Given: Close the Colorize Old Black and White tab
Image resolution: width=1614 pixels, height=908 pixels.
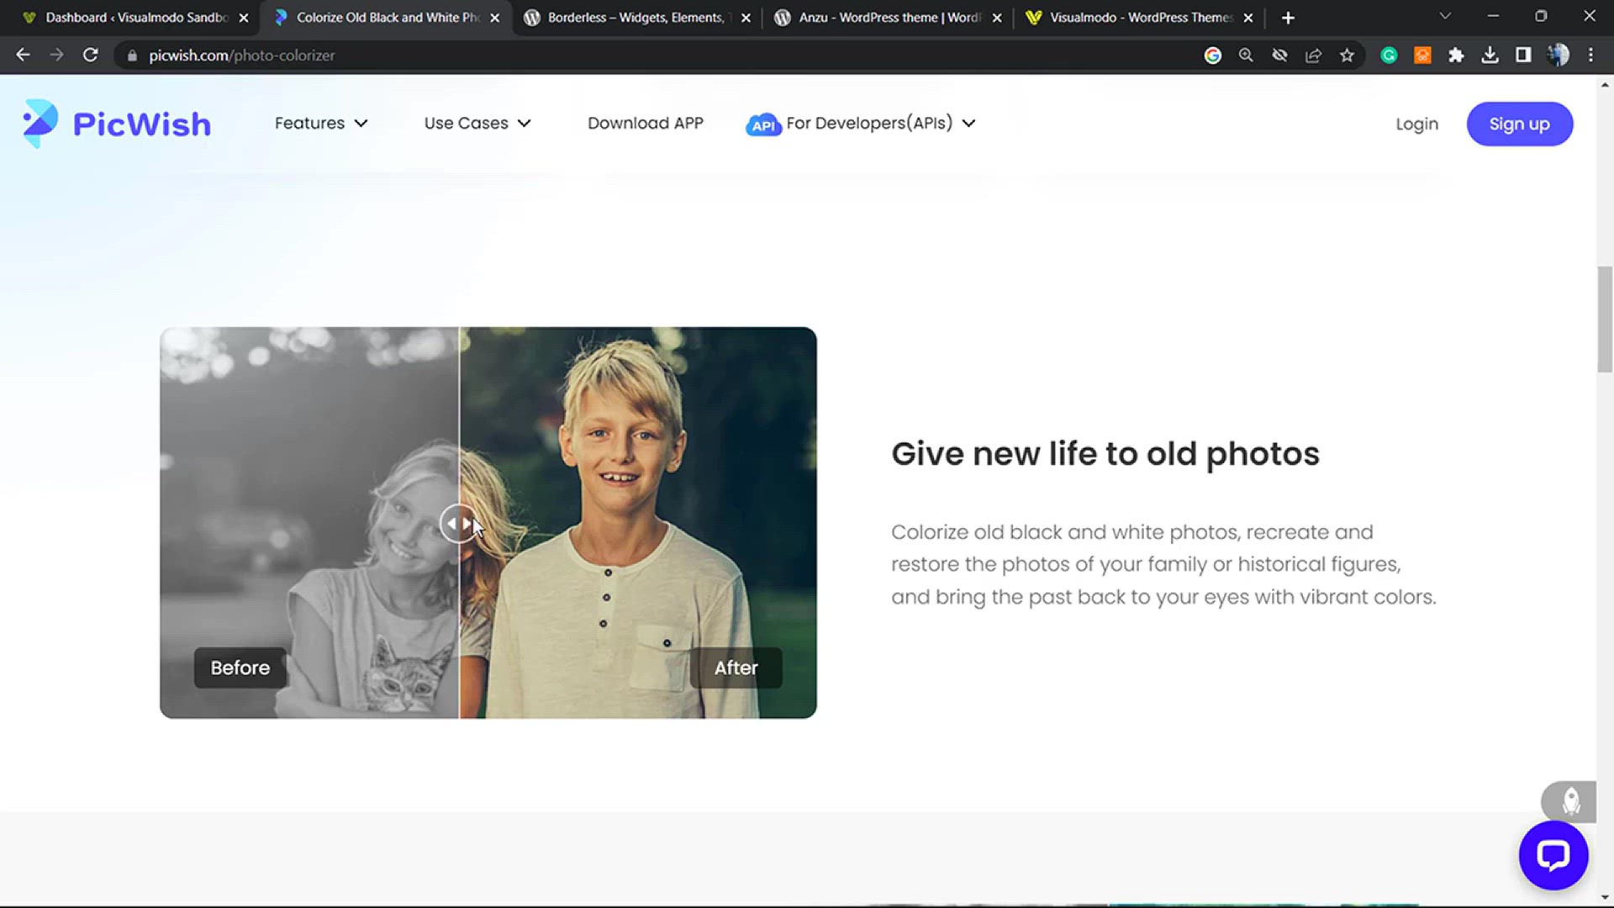Looking at the screenshot, I should pyautogui.click(x=494, y=18).
